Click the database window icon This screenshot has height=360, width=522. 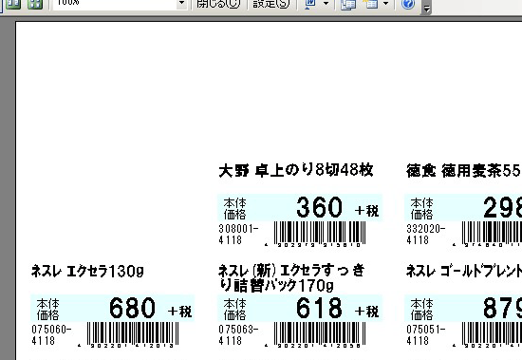point(348,4)
